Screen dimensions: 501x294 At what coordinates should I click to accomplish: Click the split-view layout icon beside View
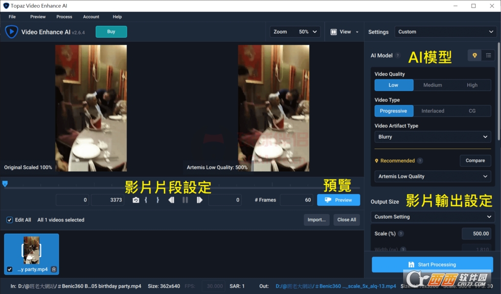(333, 32)
